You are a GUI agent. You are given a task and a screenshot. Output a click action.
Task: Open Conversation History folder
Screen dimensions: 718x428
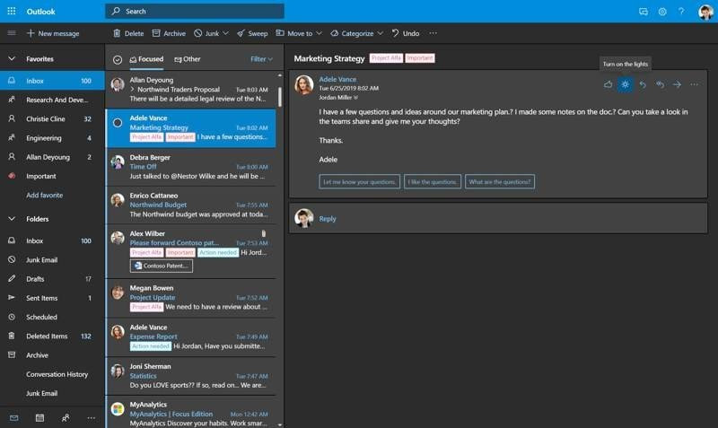pyautogui.click(x=52, y=374)
